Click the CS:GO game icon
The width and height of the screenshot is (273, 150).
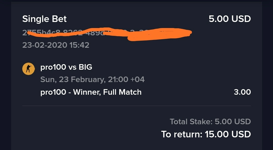pyautogui.click(x=29, y=69)
